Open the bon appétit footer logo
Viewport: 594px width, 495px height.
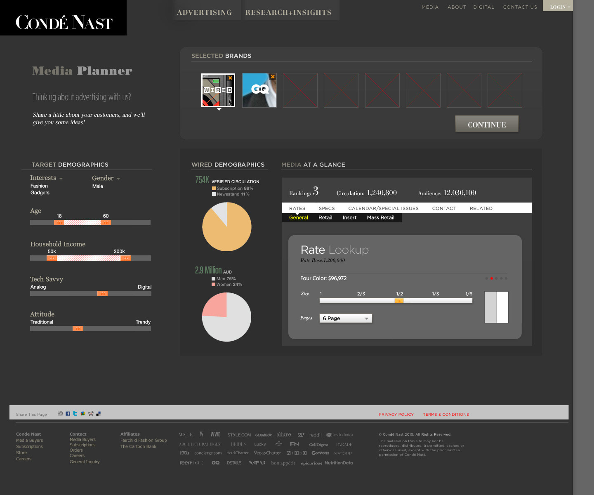[x=283, y=463]
